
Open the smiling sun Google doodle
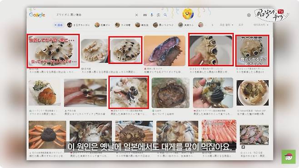point(188,14)
